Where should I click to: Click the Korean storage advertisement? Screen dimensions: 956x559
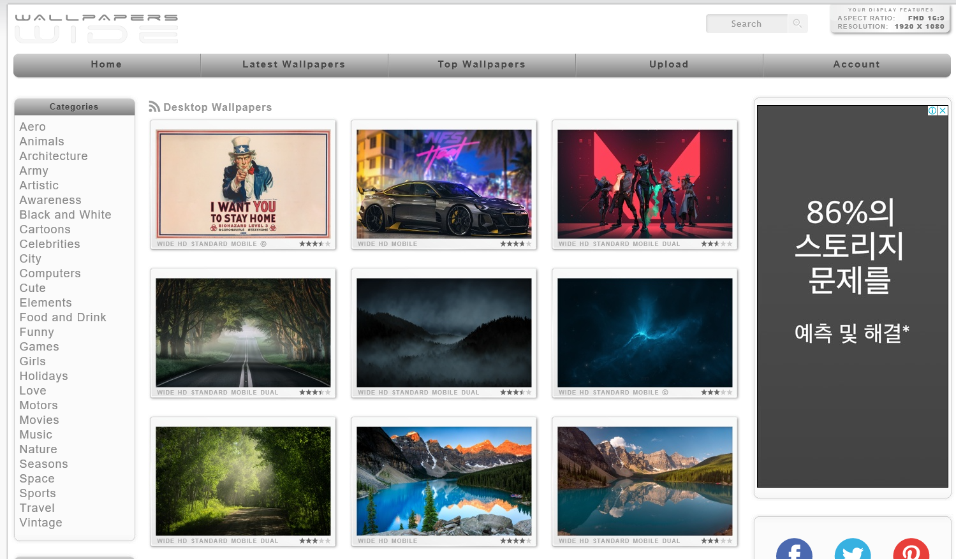(852, 296)
